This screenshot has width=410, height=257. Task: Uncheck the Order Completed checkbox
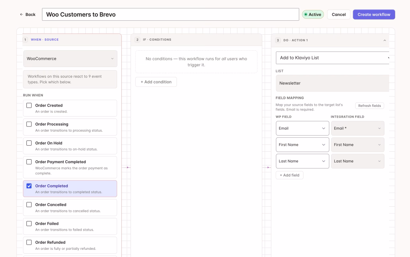pos(29,186)
